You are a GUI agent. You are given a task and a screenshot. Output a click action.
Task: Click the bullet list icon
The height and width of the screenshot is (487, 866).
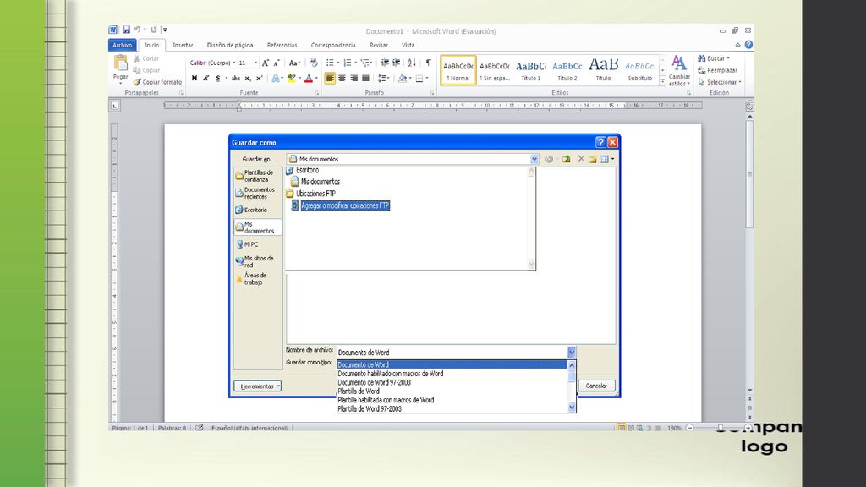coord(330,63)
